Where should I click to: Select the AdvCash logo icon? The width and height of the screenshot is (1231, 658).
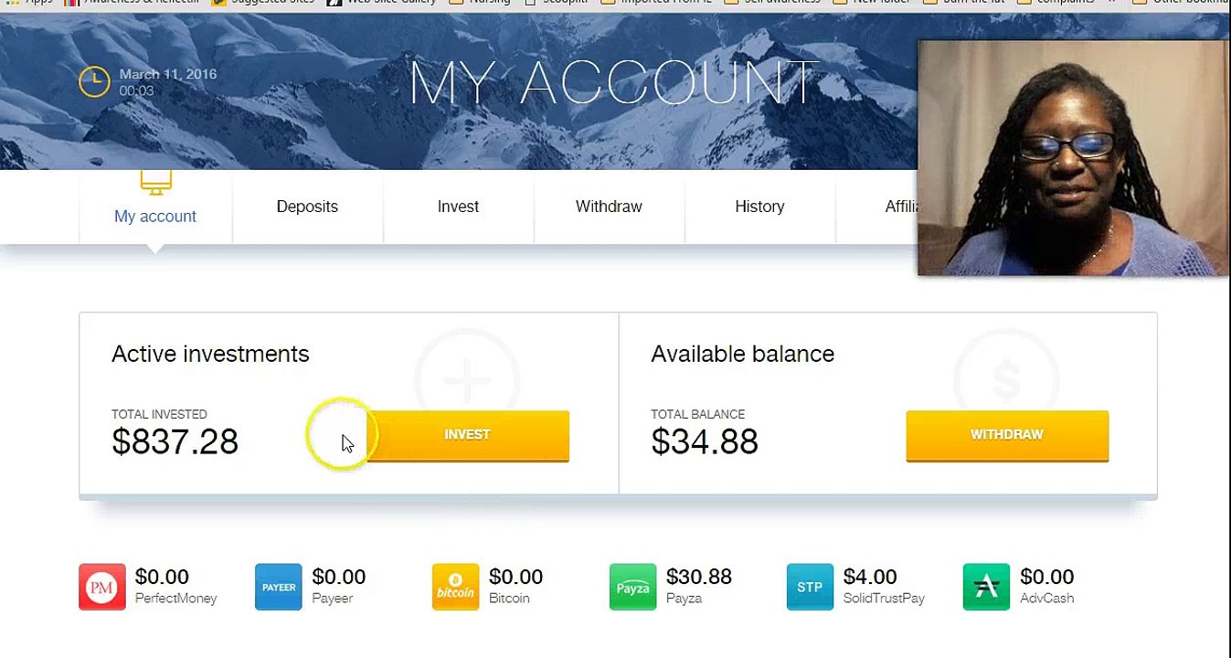coord(986,587)
